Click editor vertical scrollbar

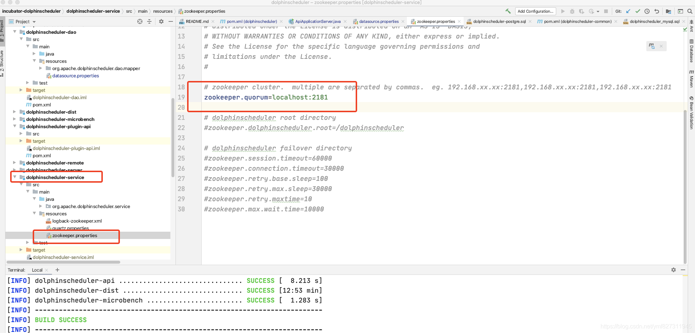tap(685, 186)
